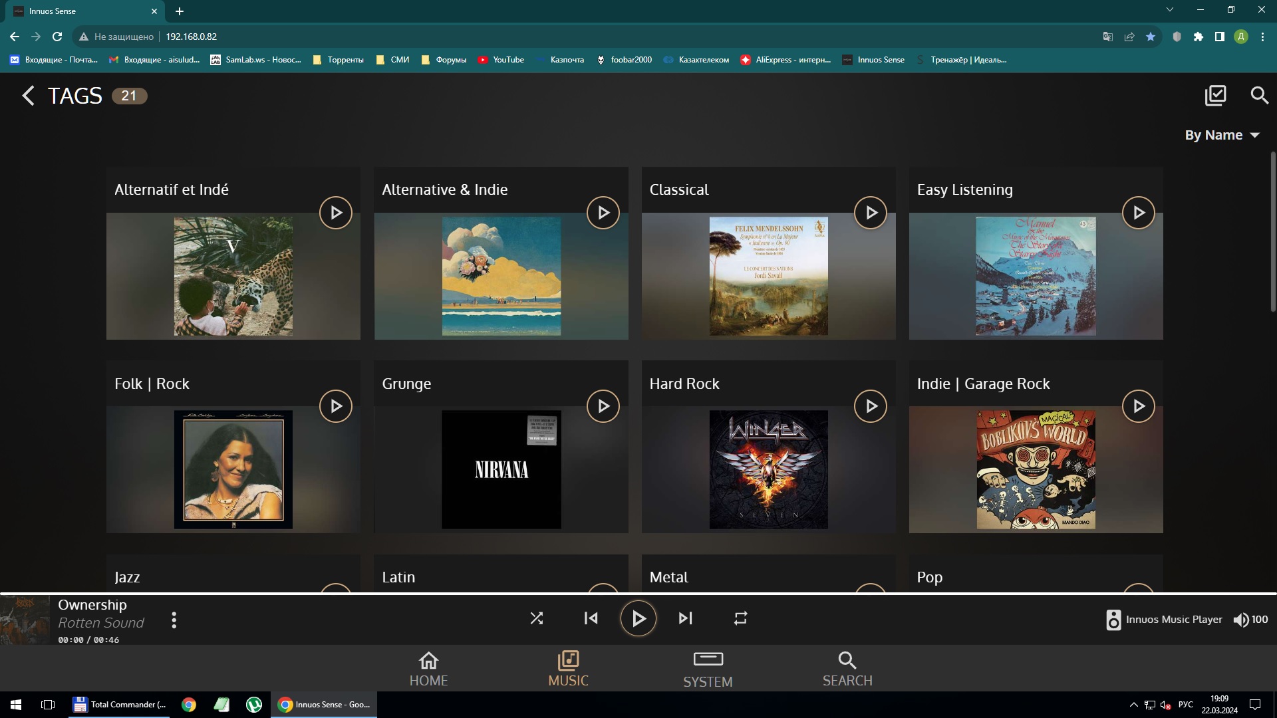Click the address bar URL 192.168.0.82
The image size is (1277, 718).
(192, 37)
